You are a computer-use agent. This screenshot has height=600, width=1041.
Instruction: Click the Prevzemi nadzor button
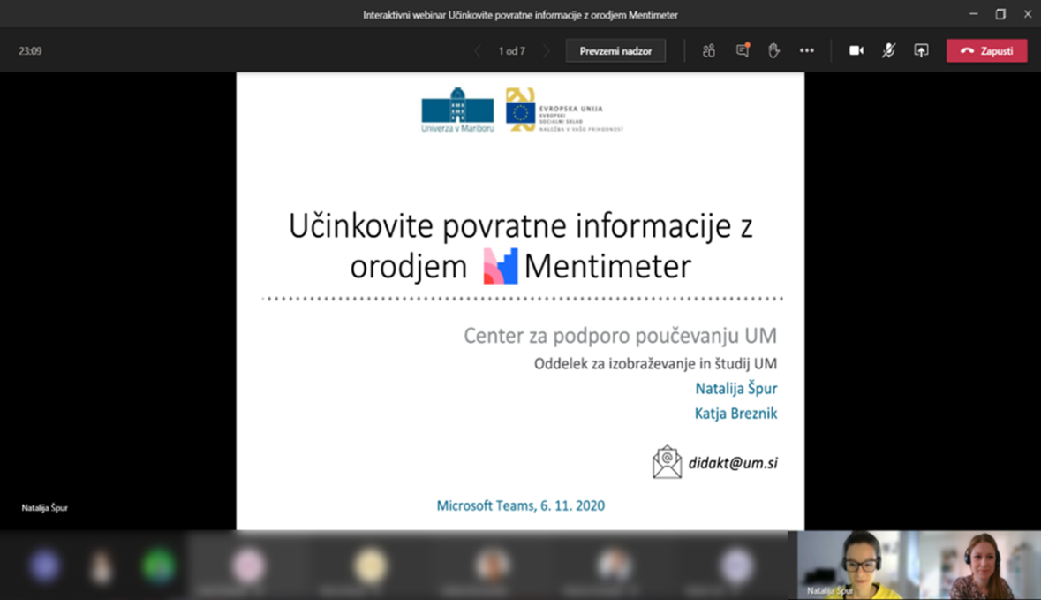pos(615,50)
